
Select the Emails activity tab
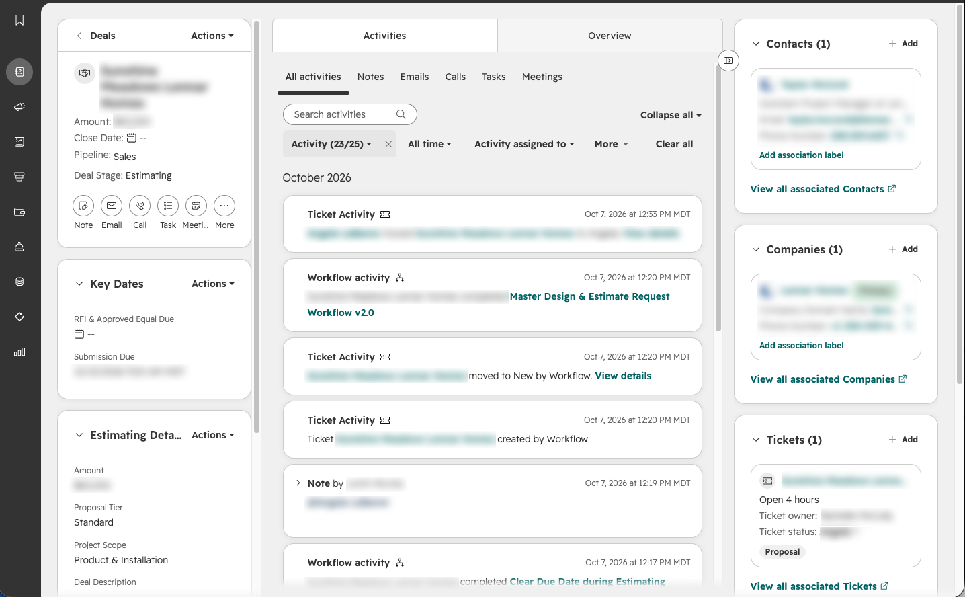(x=415, y=77)
